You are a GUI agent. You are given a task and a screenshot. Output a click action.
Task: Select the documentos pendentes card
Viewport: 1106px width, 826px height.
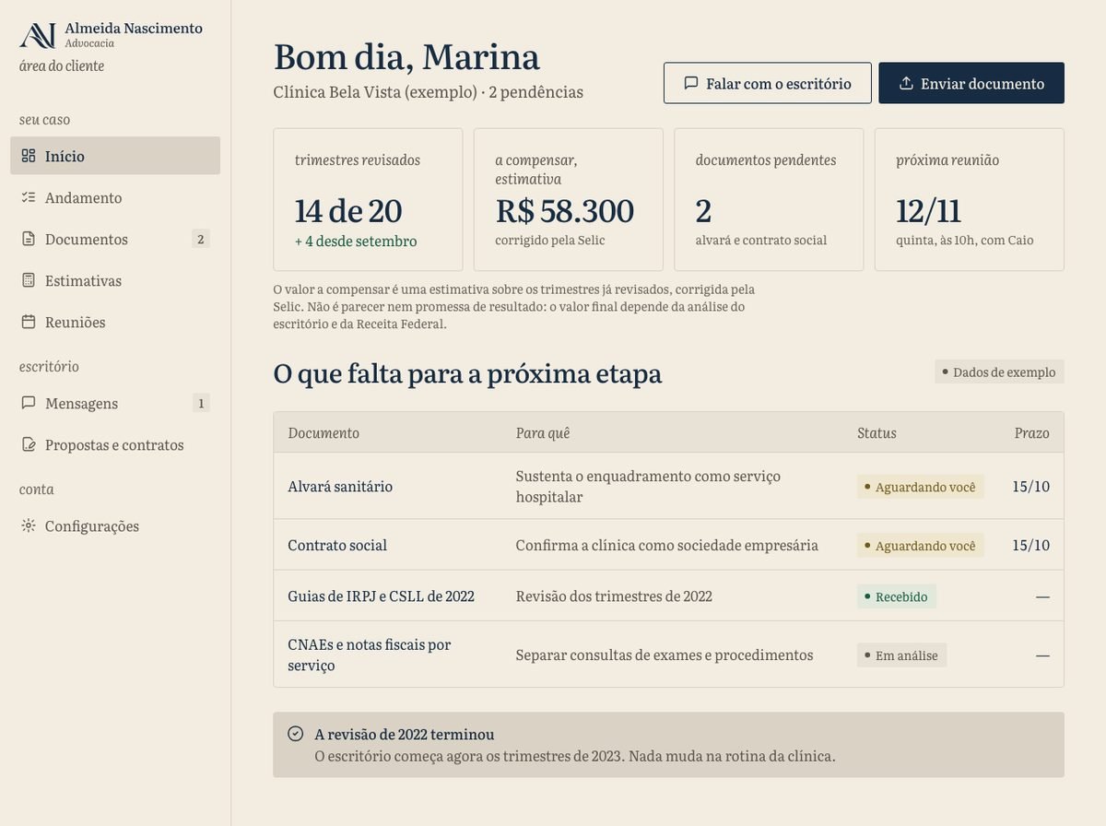[x=769, y=199]
